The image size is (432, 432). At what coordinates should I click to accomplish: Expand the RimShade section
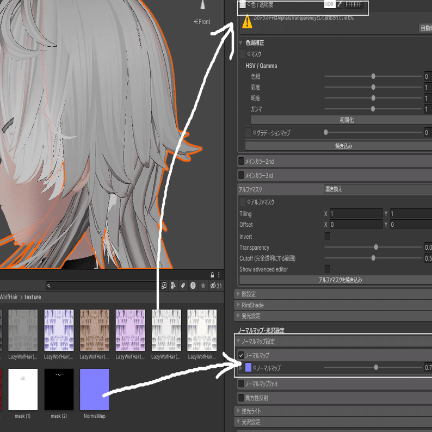coord(238,305)
